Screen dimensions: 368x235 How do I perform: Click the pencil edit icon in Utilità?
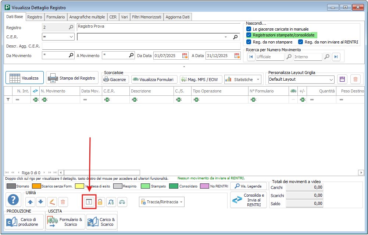(52, 202)
